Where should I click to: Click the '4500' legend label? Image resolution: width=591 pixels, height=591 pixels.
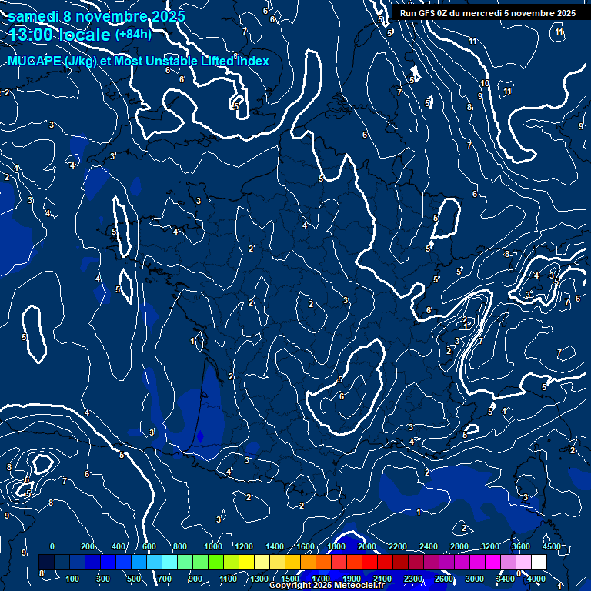point(552,546)
